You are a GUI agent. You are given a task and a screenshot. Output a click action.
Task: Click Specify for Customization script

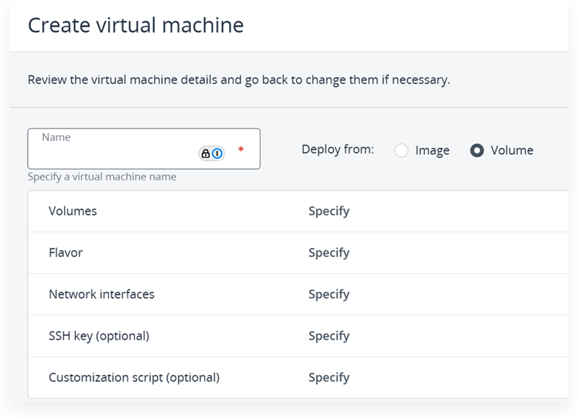pos(329,378)
